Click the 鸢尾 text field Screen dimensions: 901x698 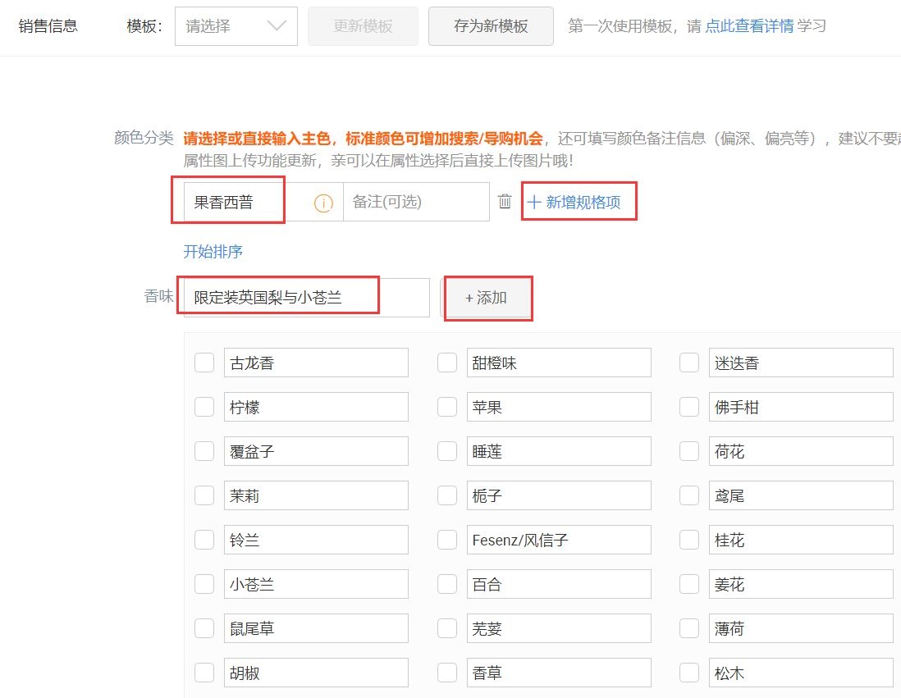[x=801, y=495]
